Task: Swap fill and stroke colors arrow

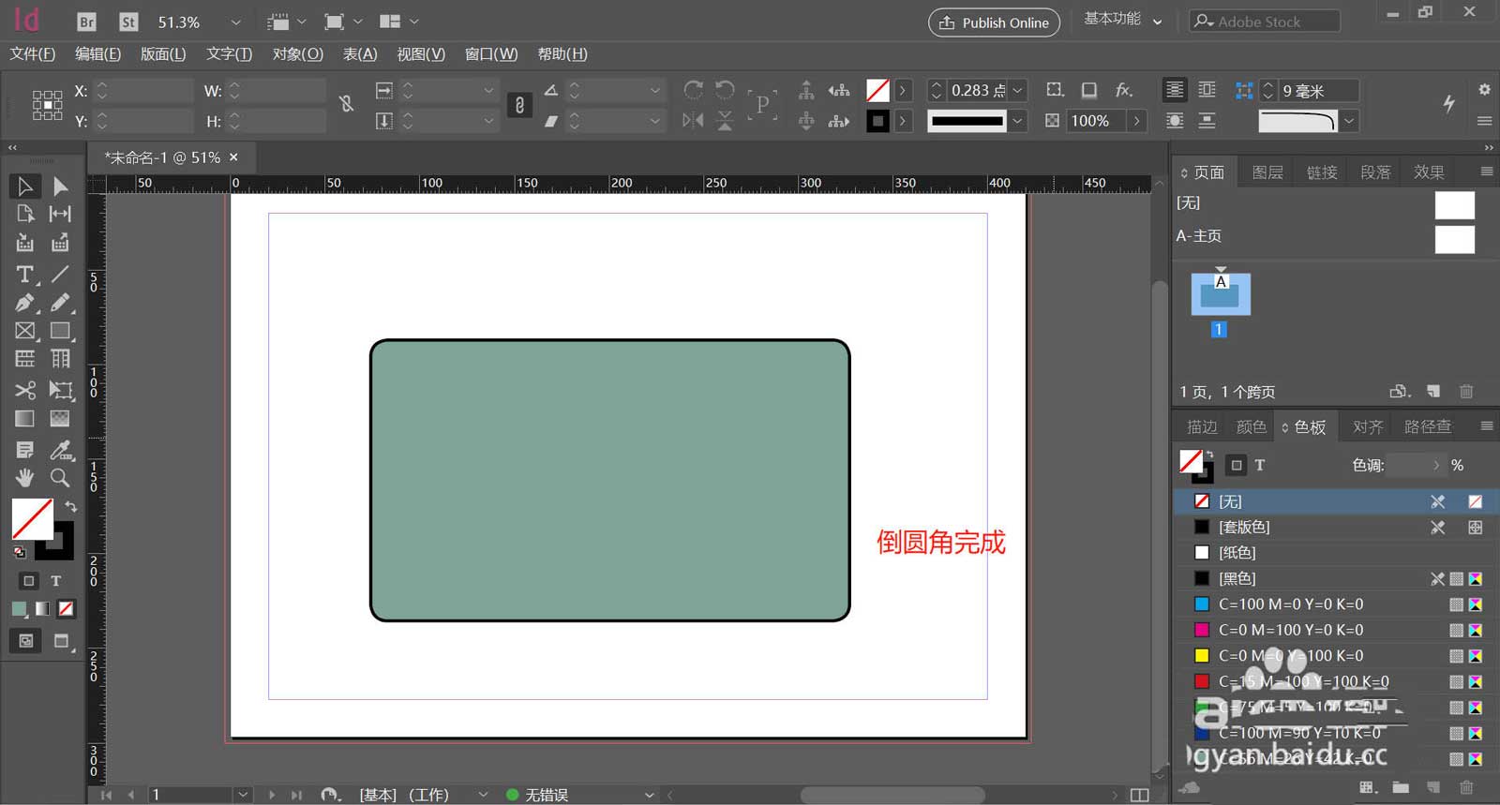Action: (71, 506)
